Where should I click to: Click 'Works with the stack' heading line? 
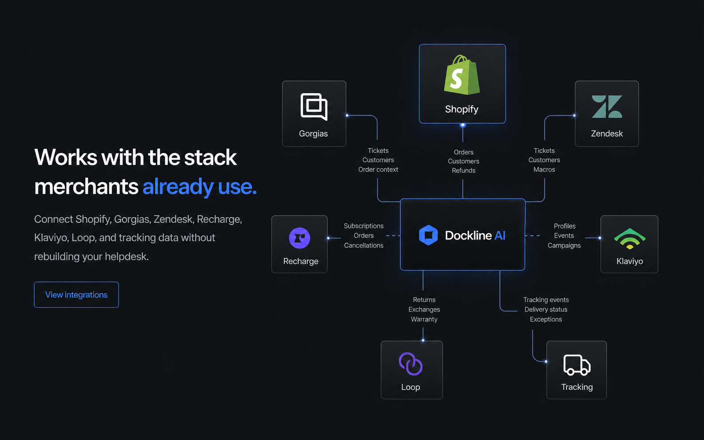(x=135, y=157)
